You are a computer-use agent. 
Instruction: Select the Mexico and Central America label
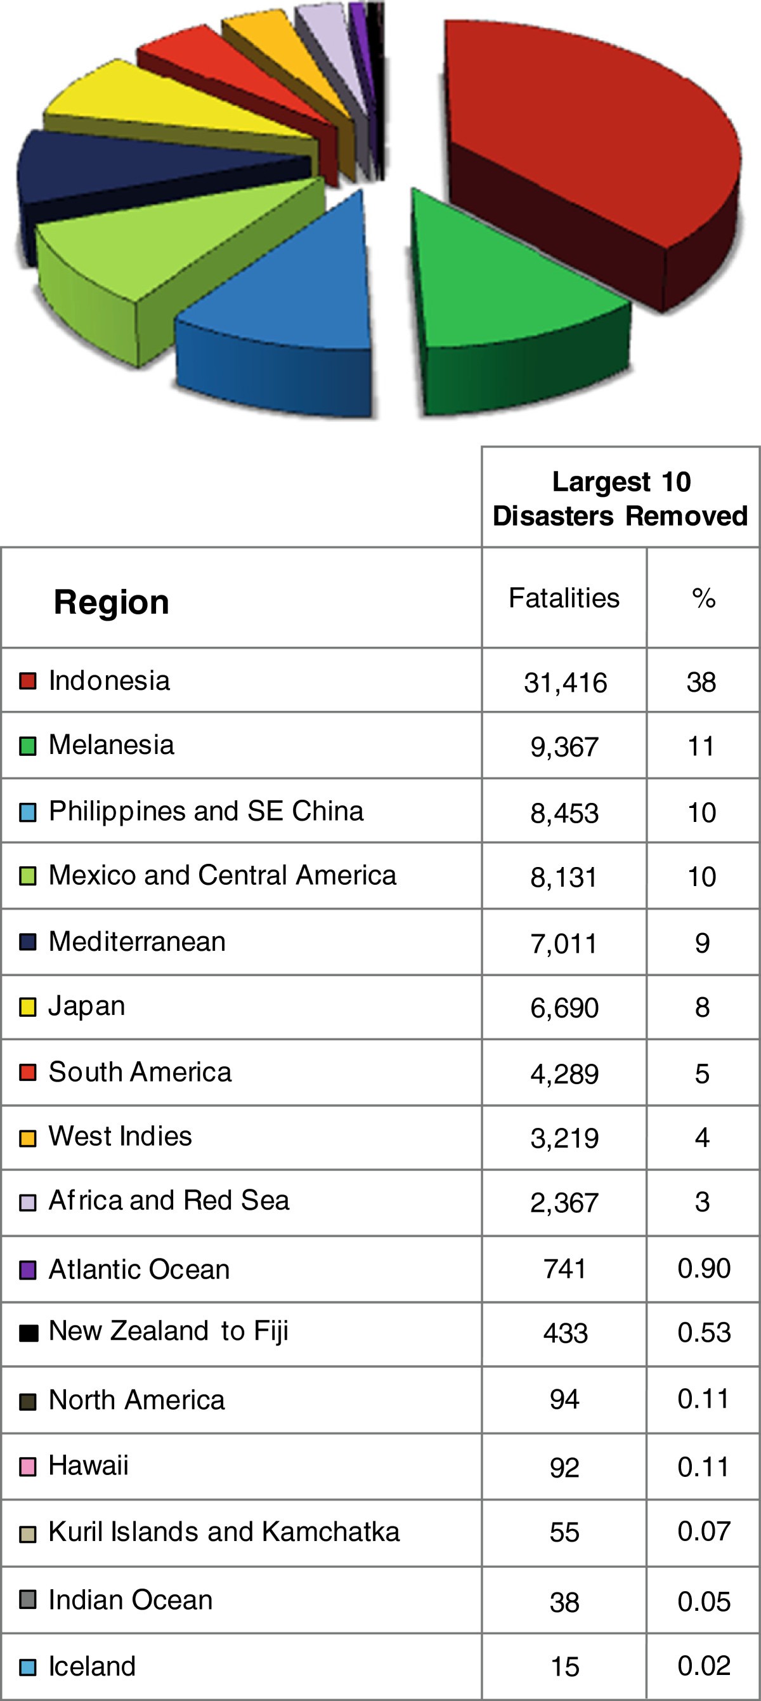pos(223,876)
